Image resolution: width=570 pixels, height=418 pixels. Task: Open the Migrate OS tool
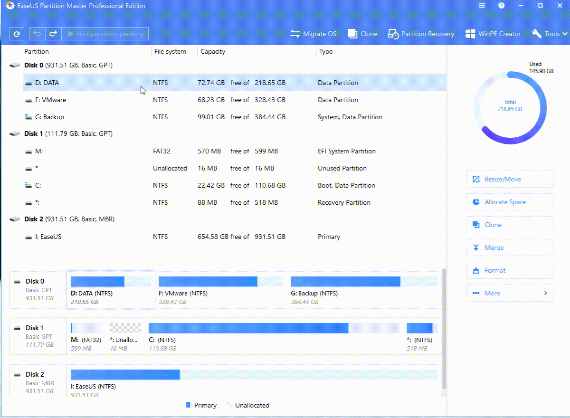(313, 34)
